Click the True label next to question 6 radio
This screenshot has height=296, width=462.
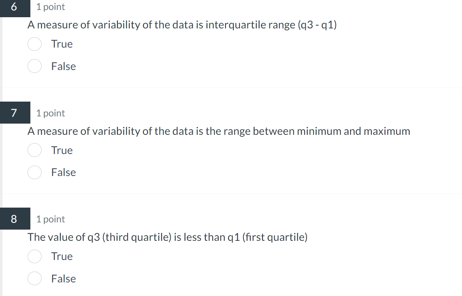[62, 44]
